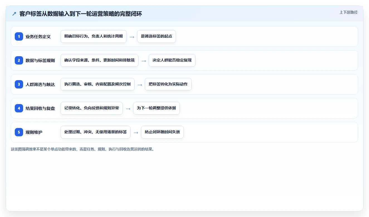Click the box 确认字段来源、条件、更新时间和排除项
This screenshot has width=369, height=217.
pos(99,60)
